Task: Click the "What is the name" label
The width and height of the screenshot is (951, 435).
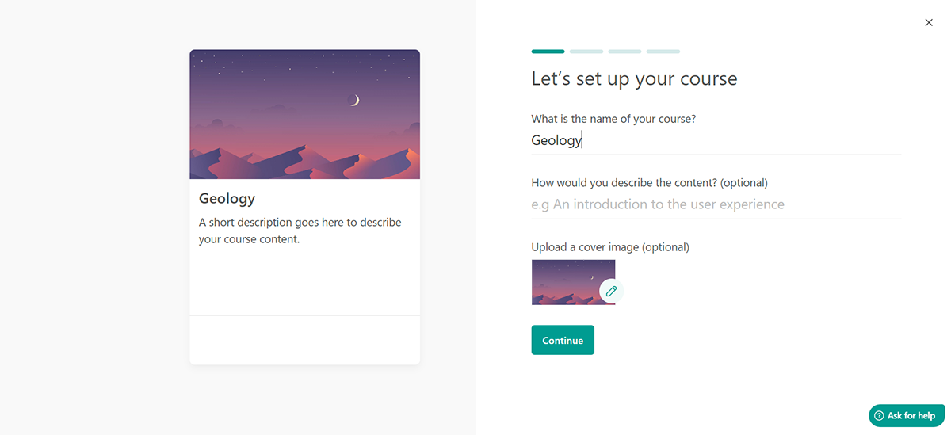Action: pos(613,119)
